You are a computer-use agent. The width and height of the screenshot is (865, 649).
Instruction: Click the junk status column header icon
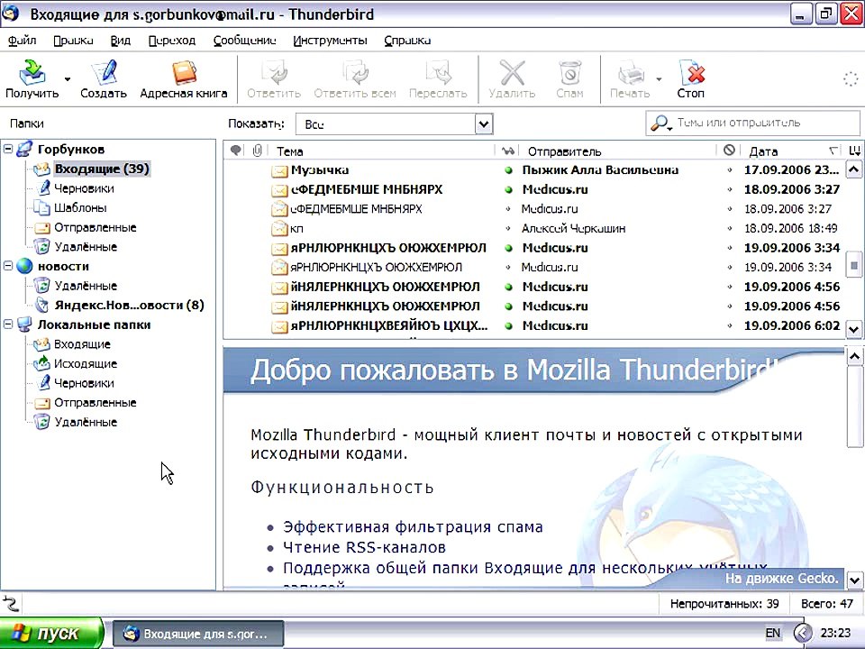pyautogui.click(x=729, y=151)
